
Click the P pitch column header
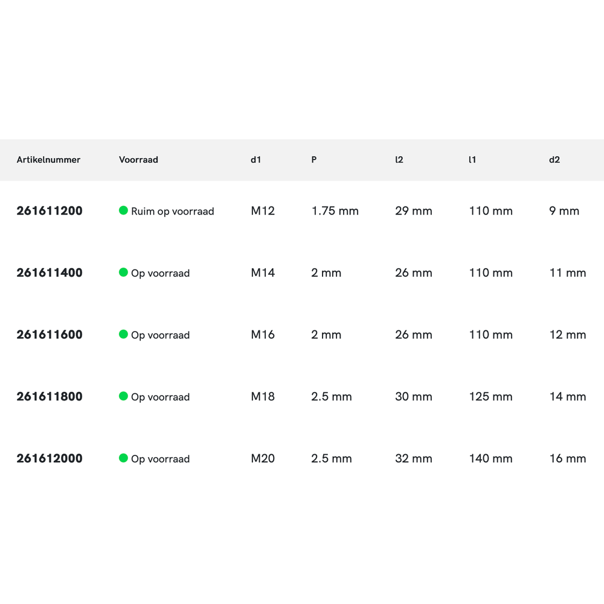[x=314, y=160]
